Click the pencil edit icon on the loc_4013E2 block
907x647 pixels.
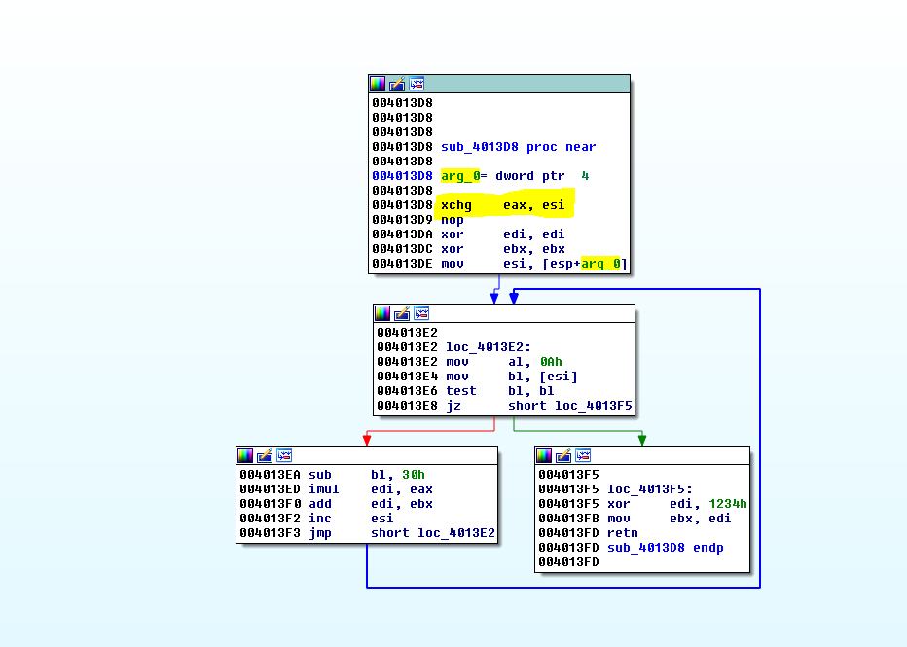coord(402,313)
